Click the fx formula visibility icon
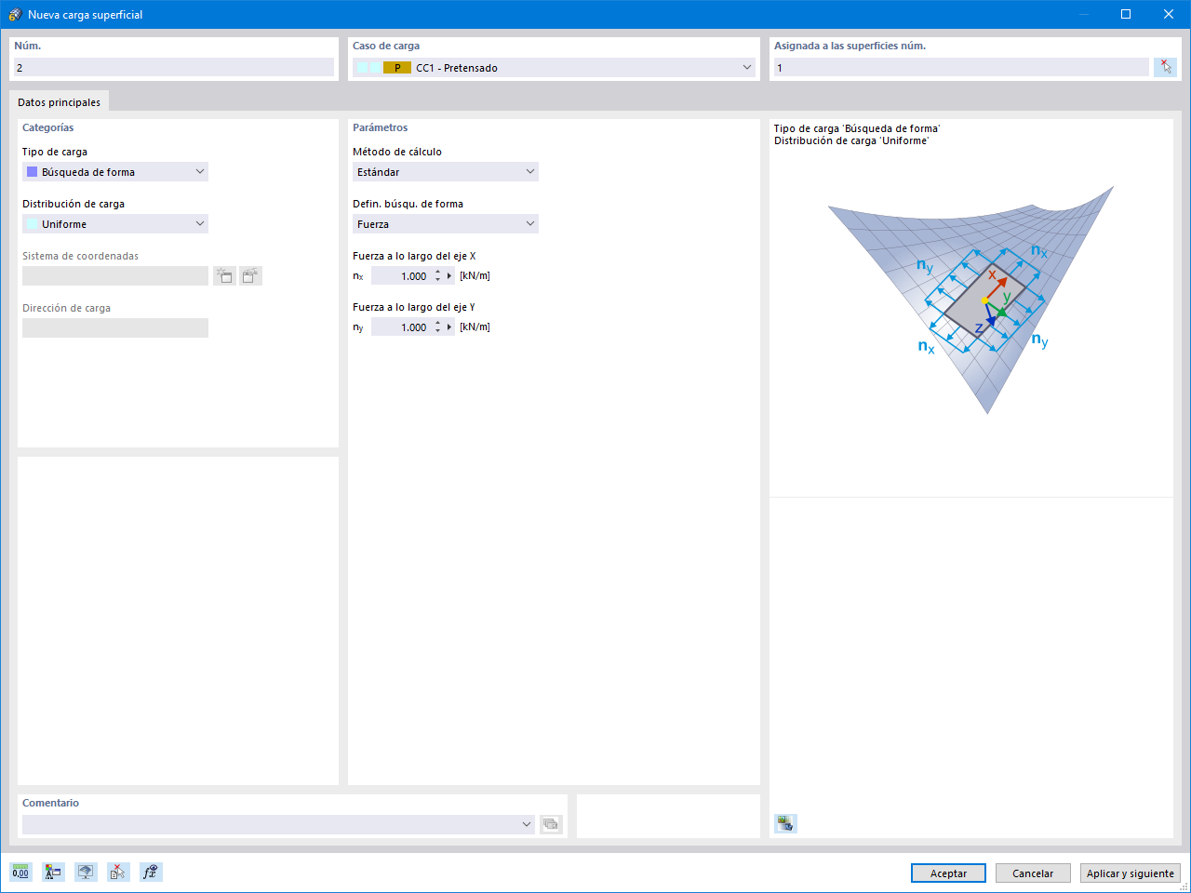Screen dimensions: 1191x893 click(x=151, y=873)
